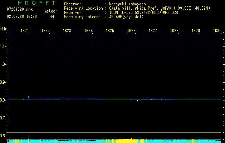This screenshot has height=143, width=225.
Task: Click the kHz axis unit label
Action: tap(3, 29)
